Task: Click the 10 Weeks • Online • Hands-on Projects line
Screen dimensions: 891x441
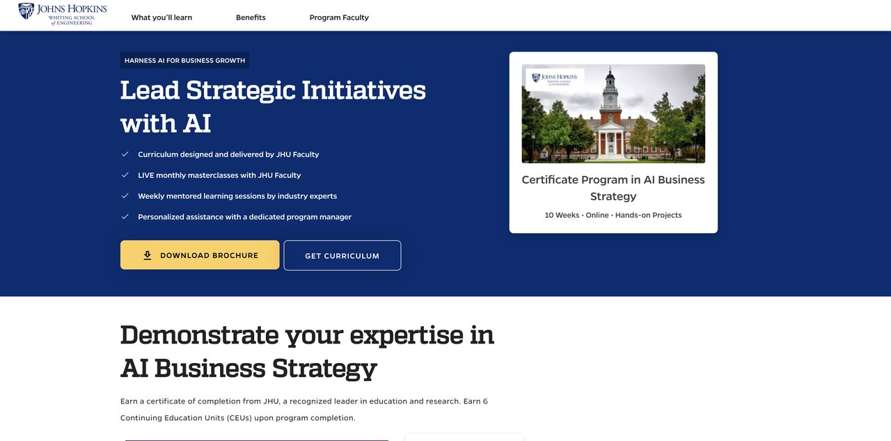Action: [x=613, y=215]
